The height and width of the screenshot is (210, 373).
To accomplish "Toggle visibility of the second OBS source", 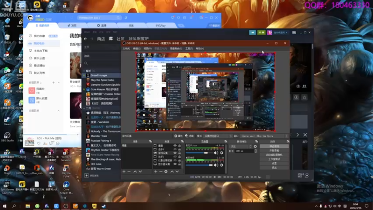I will 175,149.
